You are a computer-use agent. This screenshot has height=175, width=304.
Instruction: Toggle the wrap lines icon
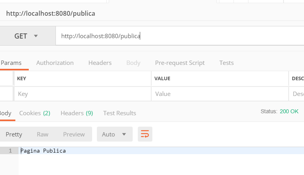click(145, 134)
